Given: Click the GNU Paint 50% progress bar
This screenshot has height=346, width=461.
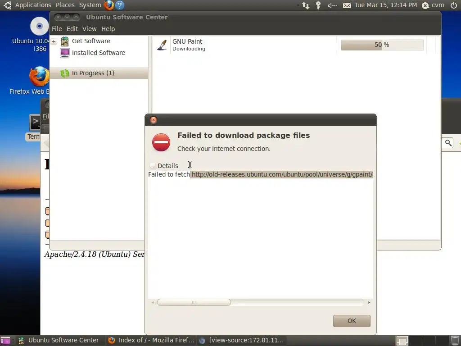Looking at the screenshot, I should [382, 45].
